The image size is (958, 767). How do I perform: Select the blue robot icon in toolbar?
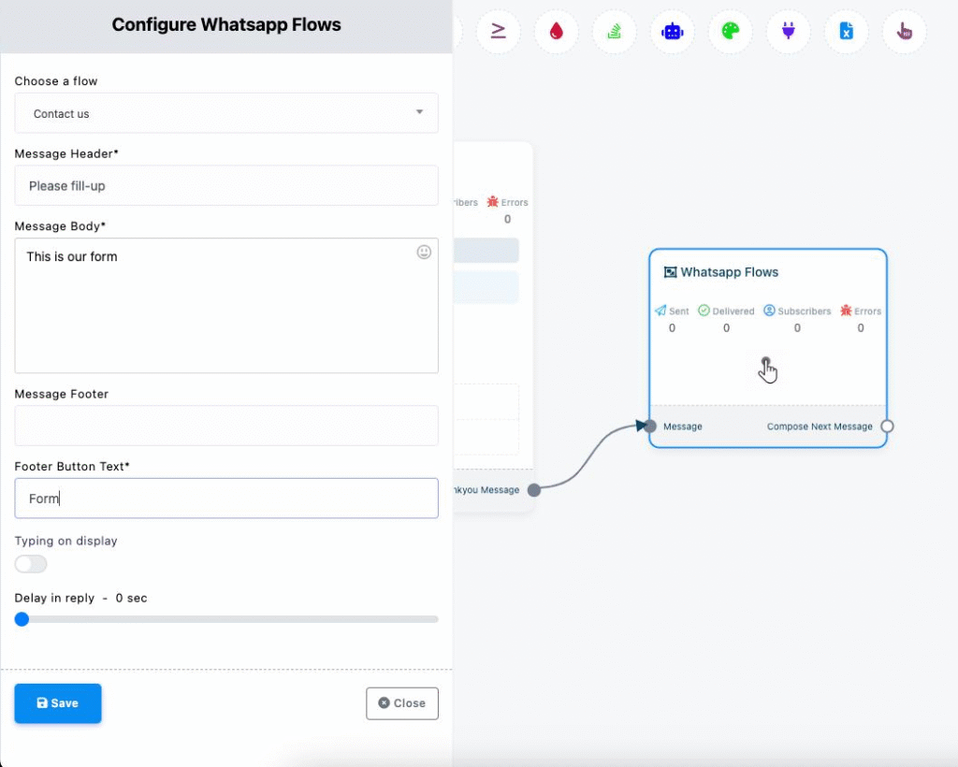[672, 31]
